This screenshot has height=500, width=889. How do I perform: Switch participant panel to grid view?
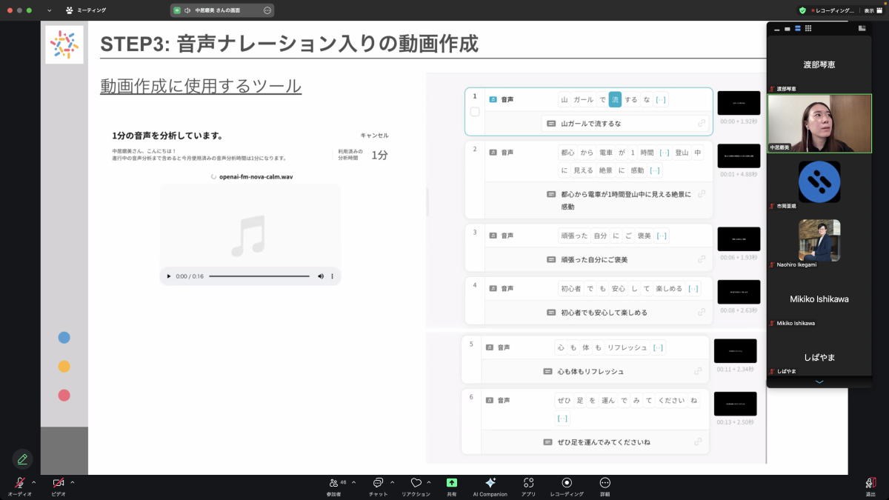808,28
